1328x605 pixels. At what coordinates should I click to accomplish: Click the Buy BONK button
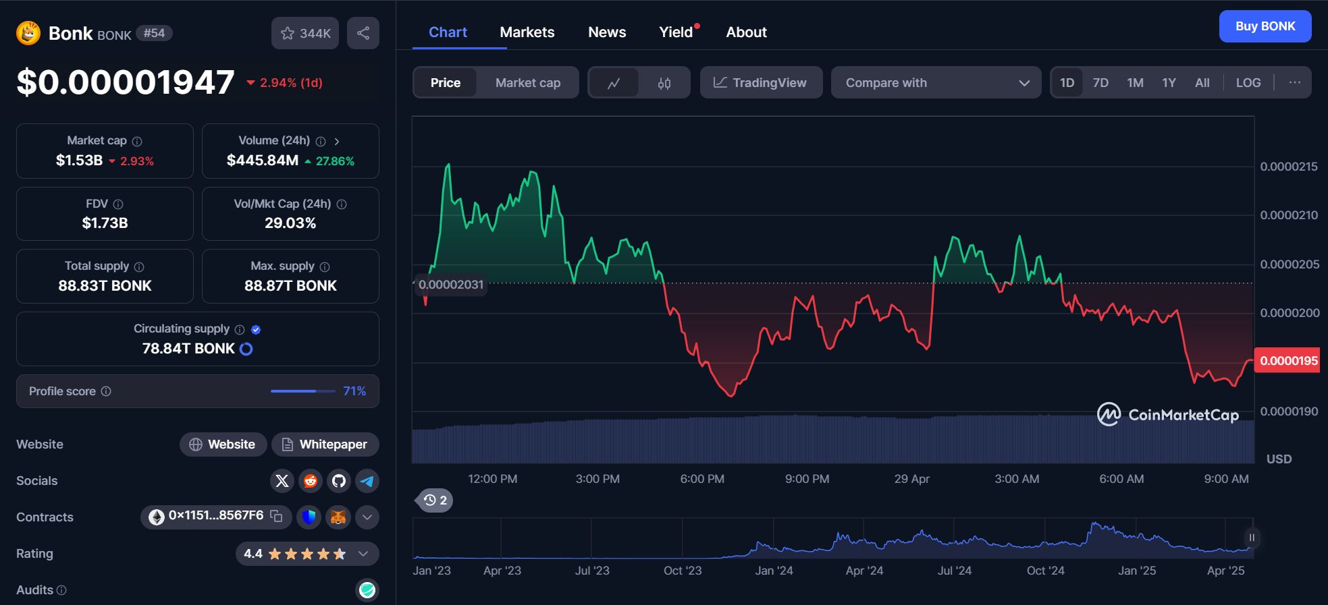[1265, 26]
